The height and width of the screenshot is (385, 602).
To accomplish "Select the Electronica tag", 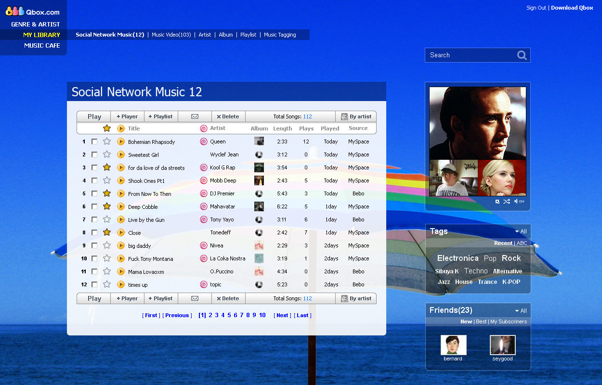I will [x=458, y=258].
